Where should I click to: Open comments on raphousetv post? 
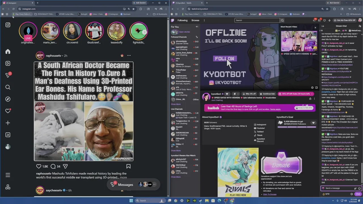[x=53, y=166]
